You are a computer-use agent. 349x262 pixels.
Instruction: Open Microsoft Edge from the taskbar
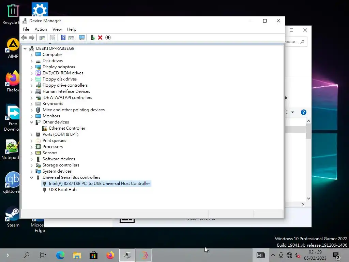pos(60,255)
